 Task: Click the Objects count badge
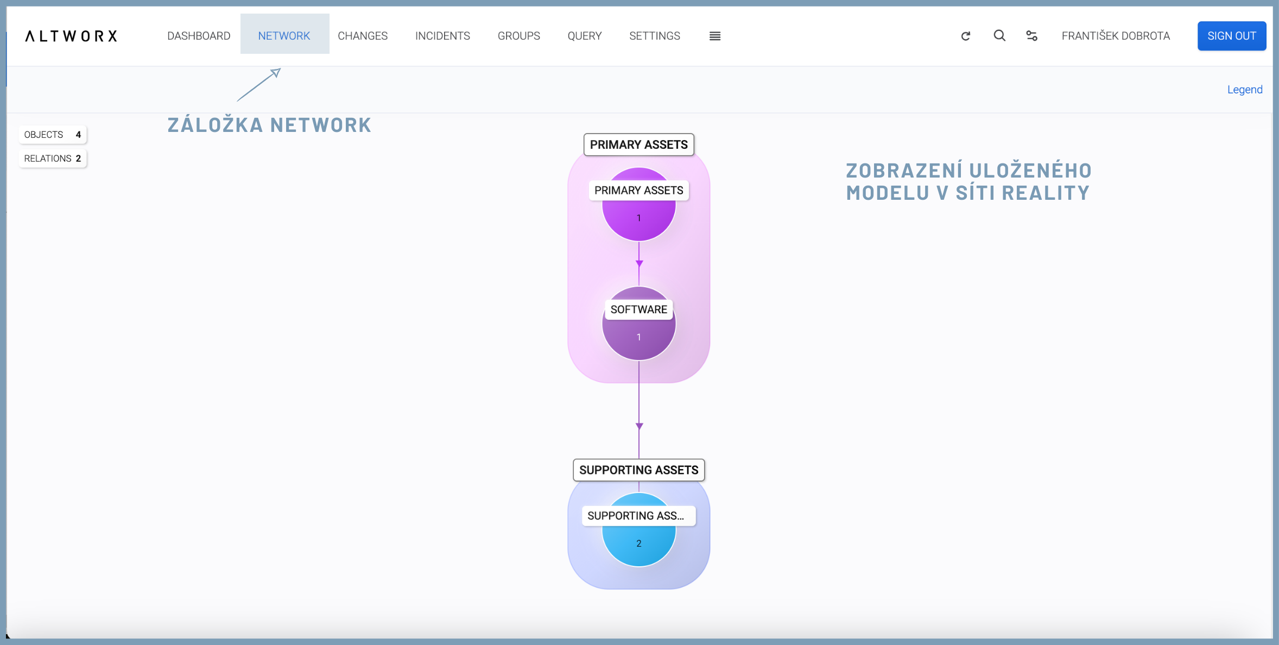pyautogui.click(x=53, y=135)
